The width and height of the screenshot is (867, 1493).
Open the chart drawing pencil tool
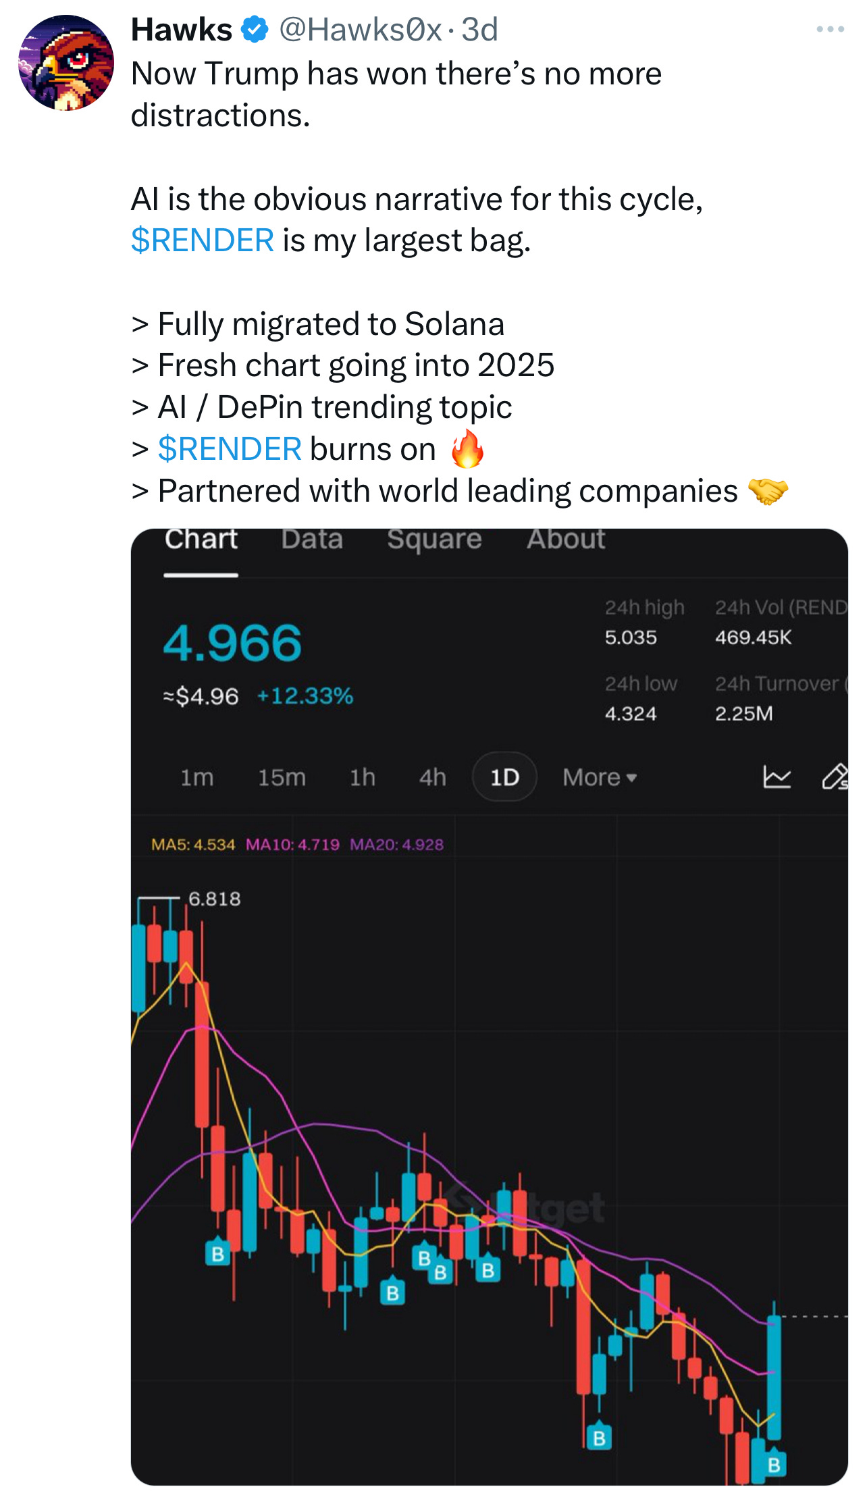coord(835,777)
